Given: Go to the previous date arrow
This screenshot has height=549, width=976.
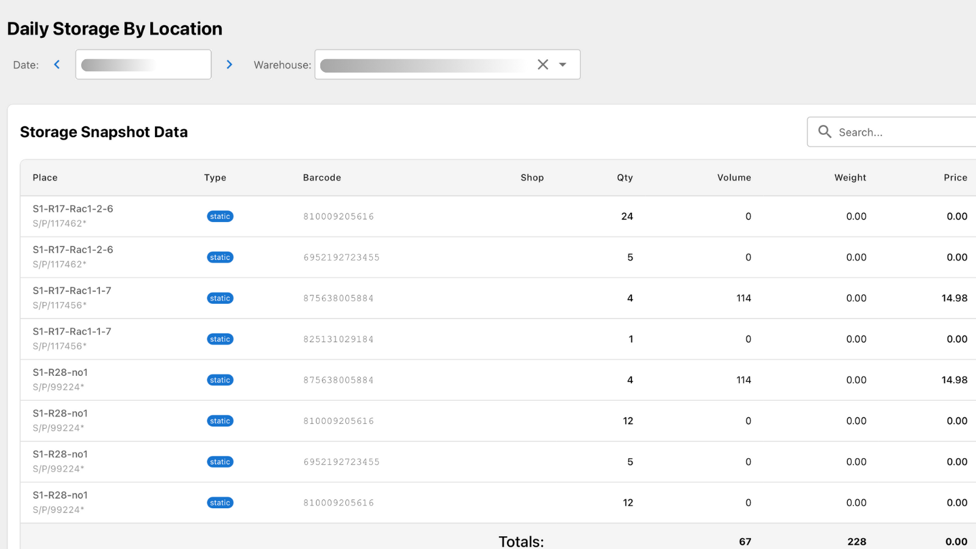Looking at the screenshot, I should click(57, 65).
